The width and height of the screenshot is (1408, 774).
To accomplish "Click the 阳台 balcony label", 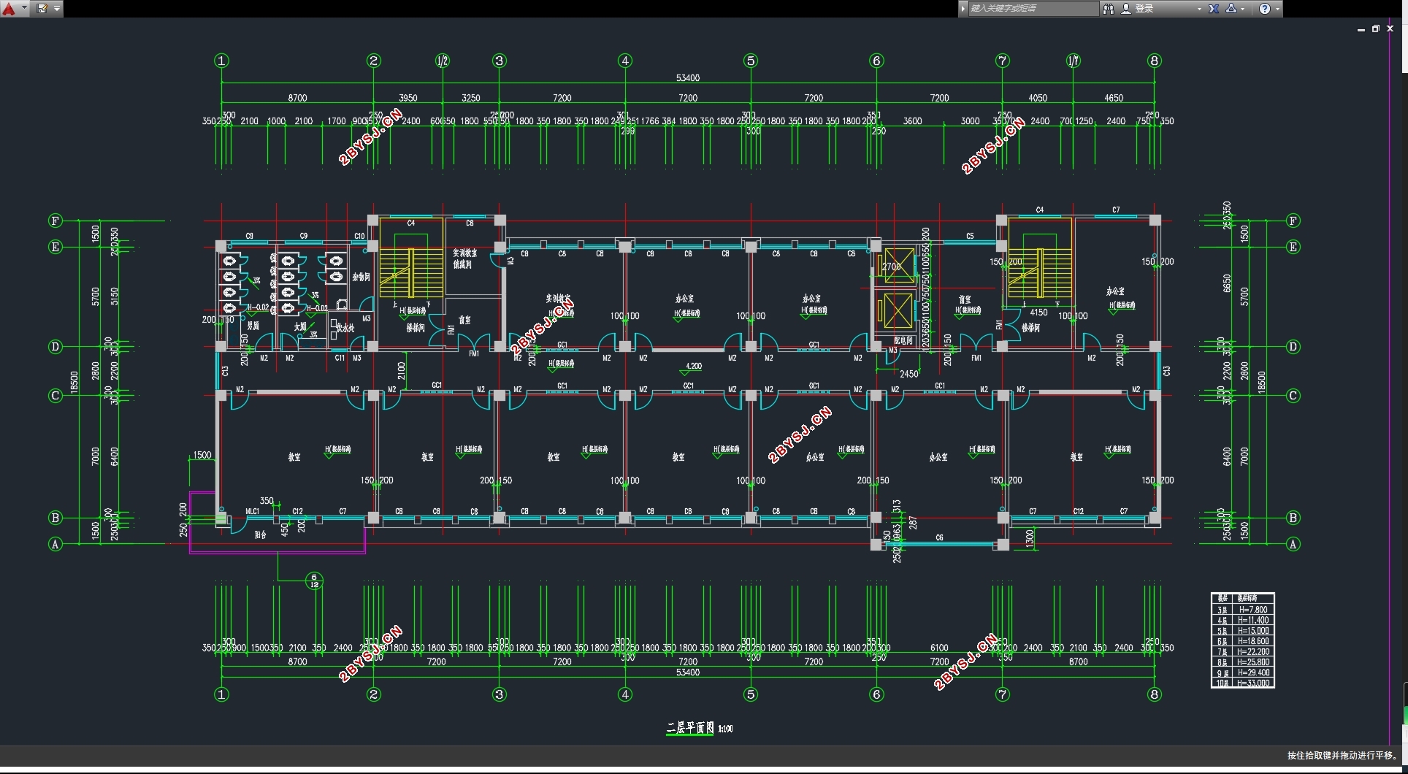I will [x=261, y=534].
